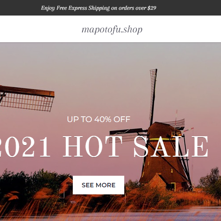This screenshot has width=221, height=221.
Task: Click the upright windmill sail pointing skyward
Action: (x=153, y=96)
